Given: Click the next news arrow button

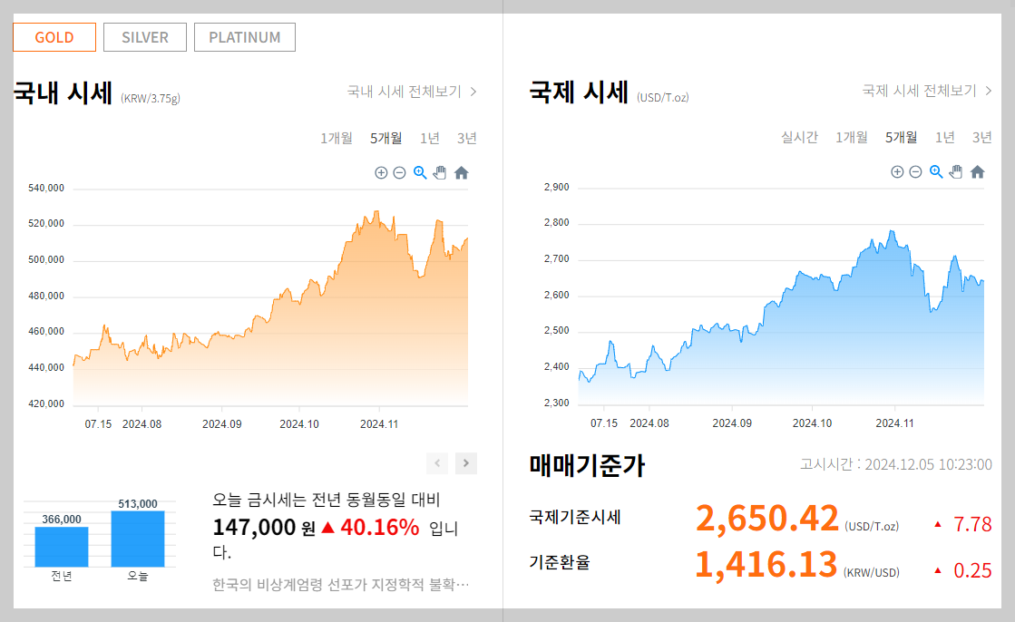Looking at the screenshot, I should [x=465, y=463].
